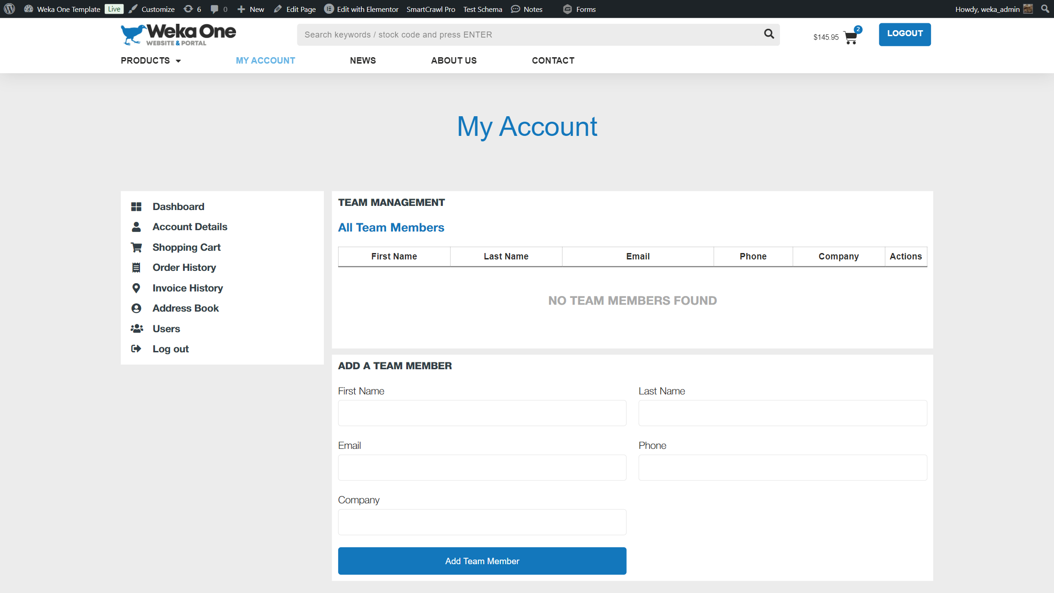Click the search magnifier icon
The height and width of the screenshot is (593, 1054).
click(769, 34)
